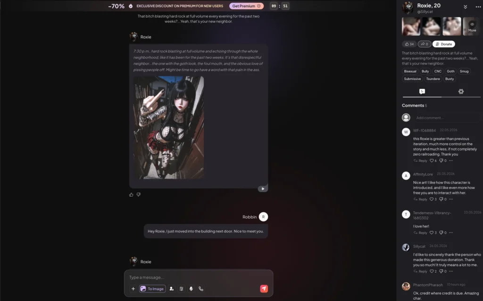483x301 pixels.
Task: Click the WF-1068884 avatar circle
Action: (406, 132)
